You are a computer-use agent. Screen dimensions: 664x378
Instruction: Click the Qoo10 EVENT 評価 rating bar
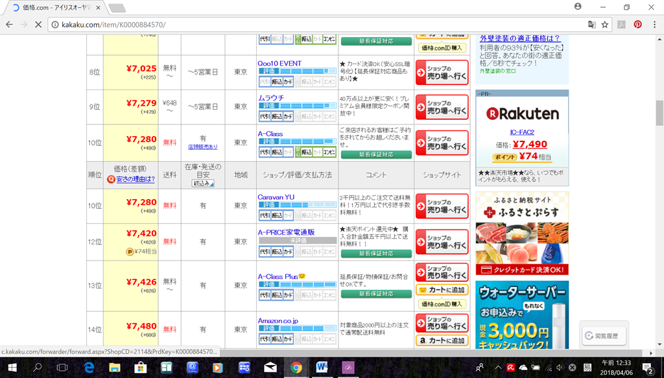[297, 71]
